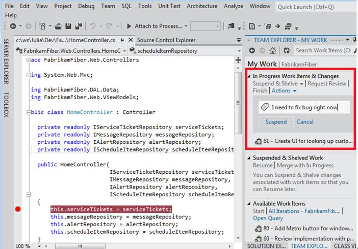This screenshot has height=249, width=358.
Task: Go forward in Team Explorer
Action: click(262, 50)
